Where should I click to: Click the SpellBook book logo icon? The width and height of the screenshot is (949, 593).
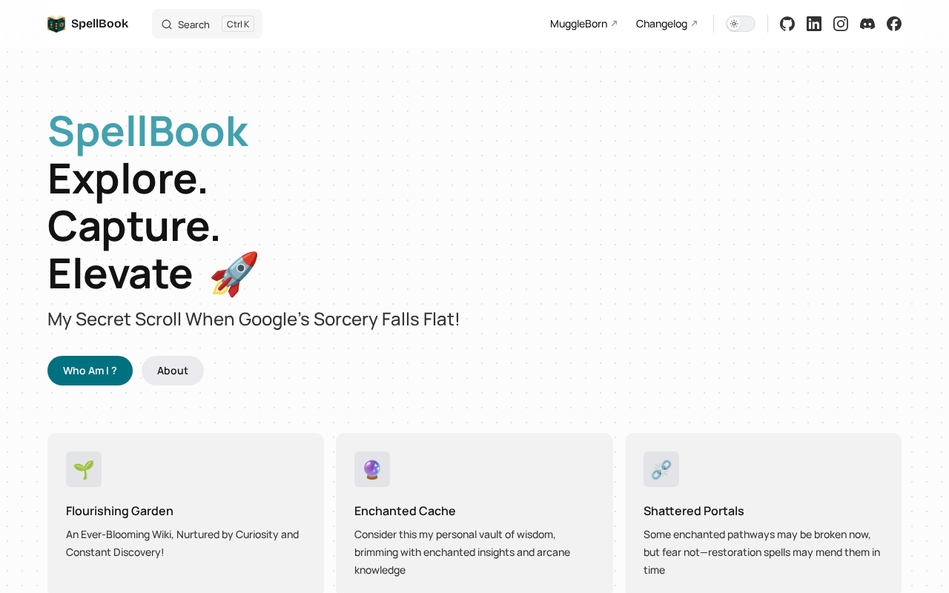tap(56, 24)
